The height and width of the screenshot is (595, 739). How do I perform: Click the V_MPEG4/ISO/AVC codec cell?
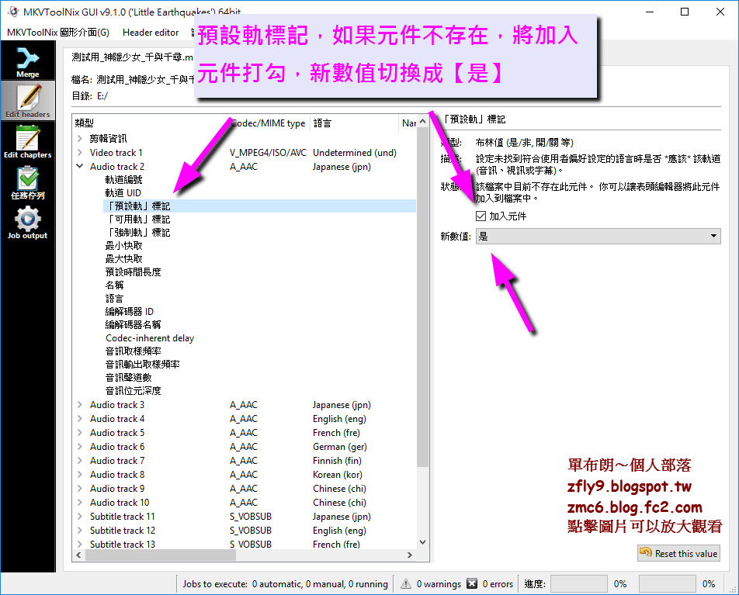[x=268, y=153]
